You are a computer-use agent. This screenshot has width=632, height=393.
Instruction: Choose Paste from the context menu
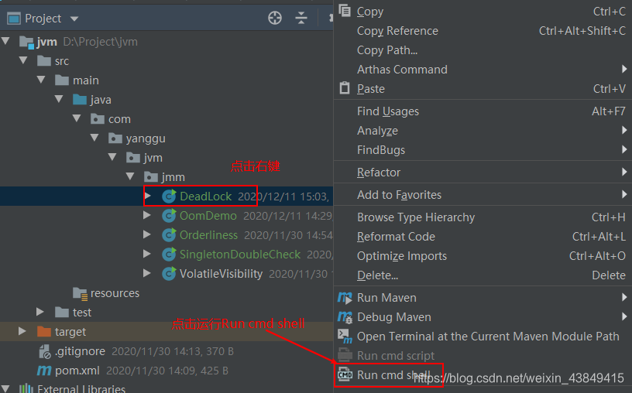tap(483, 89)
